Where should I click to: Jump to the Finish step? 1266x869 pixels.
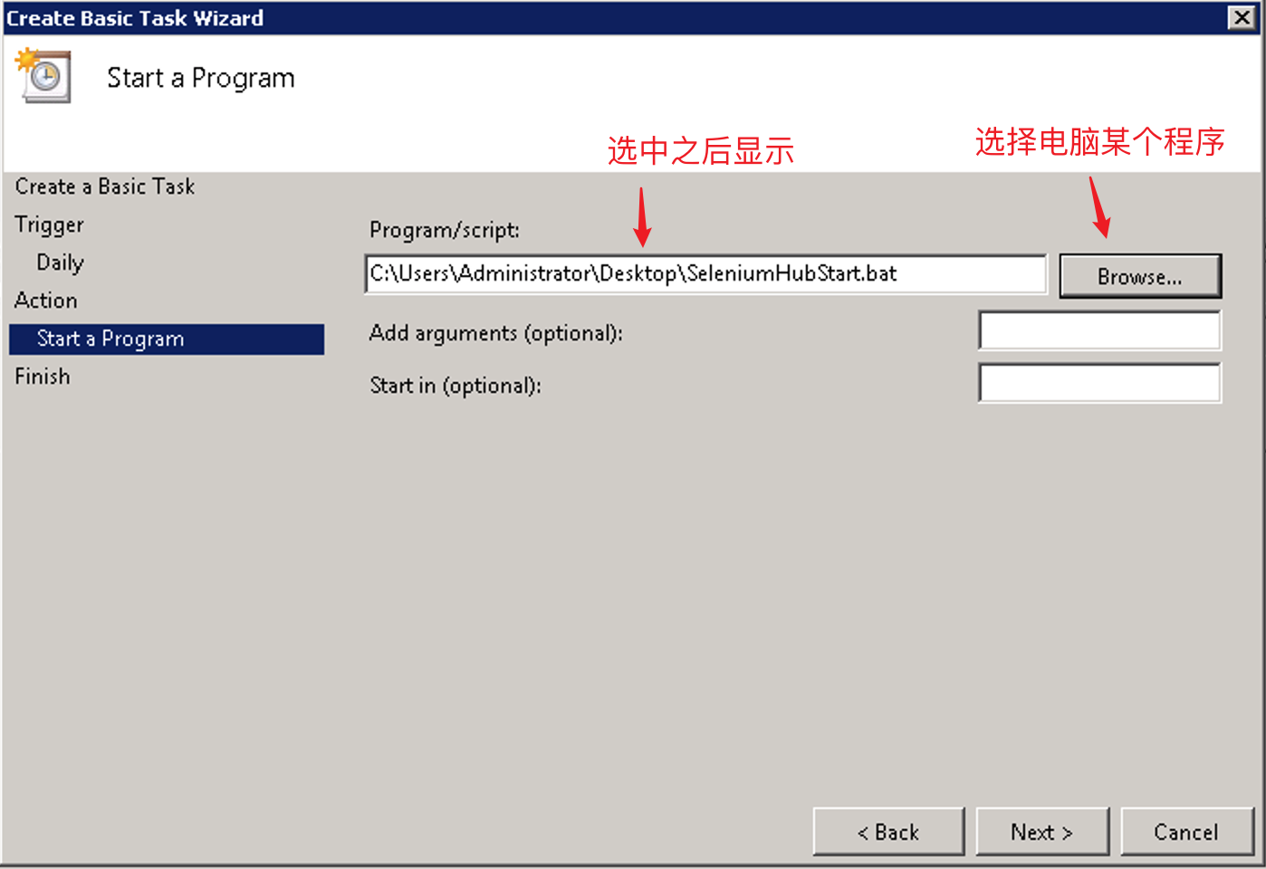click(x=42, y=377)
